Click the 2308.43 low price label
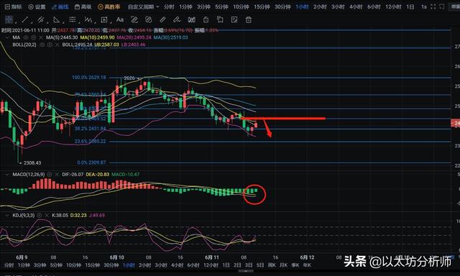460x276 pixels. coord(32,162)
